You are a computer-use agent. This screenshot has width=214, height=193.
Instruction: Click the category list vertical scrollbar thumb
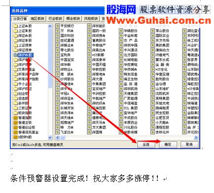pos(50,58)
